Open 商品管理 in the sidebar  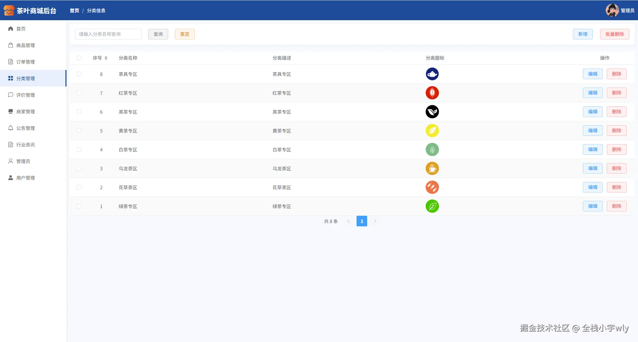tap(33, 45)
